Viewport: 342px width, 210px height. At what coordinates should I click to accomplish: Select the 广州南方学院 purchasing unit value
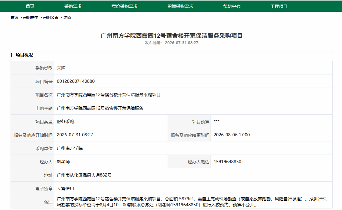tap(70, 148)
